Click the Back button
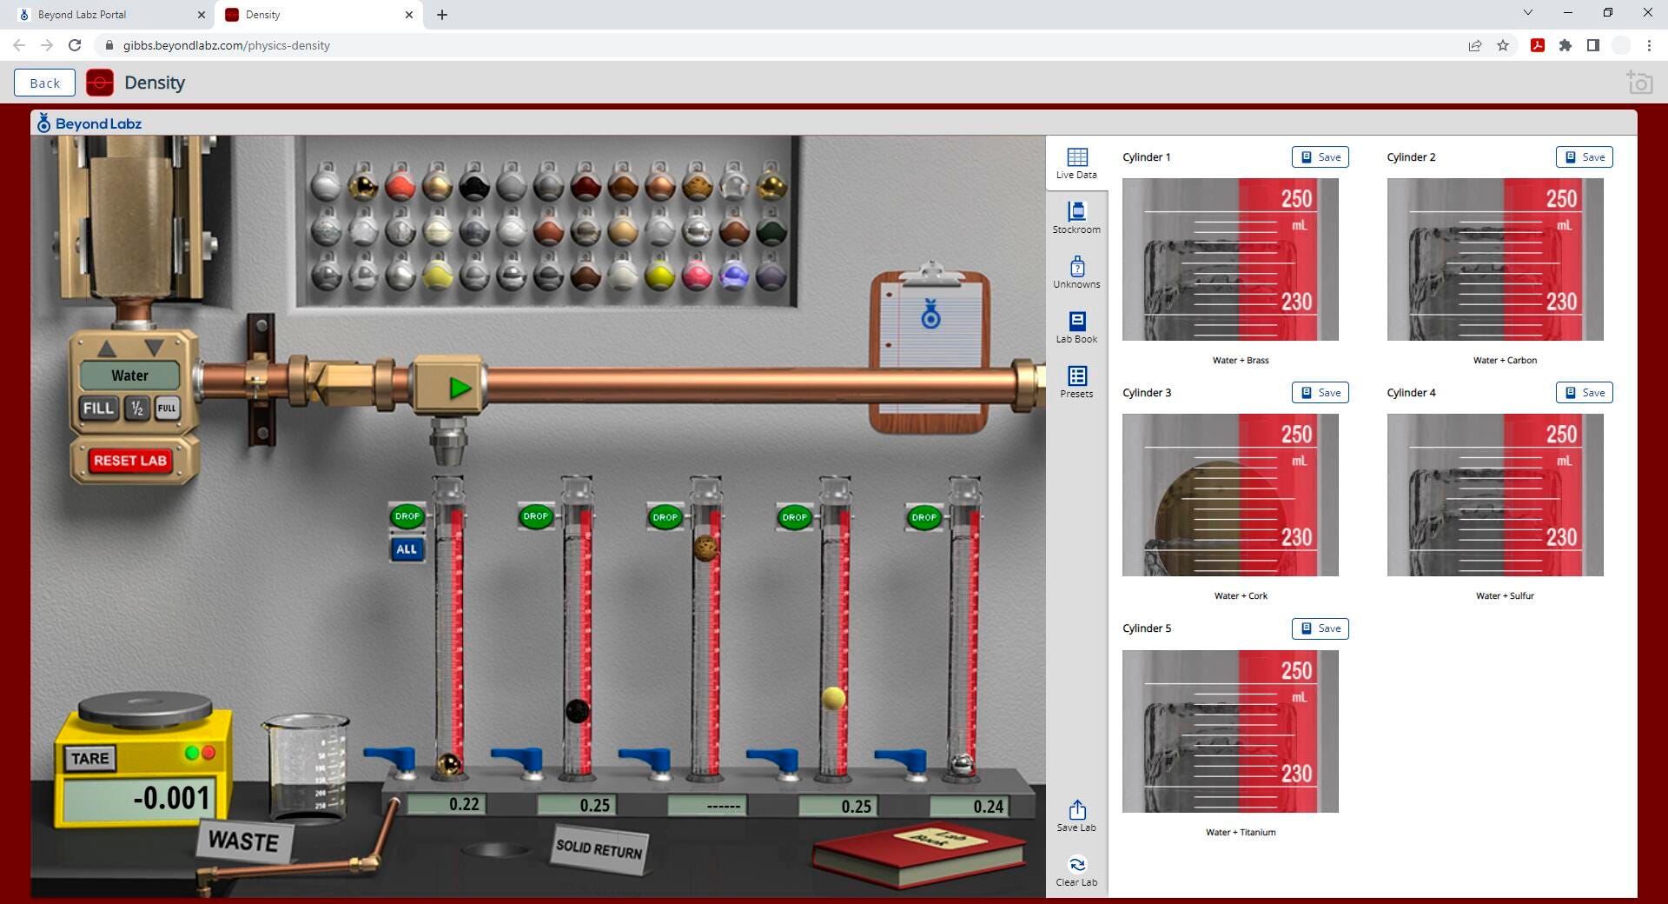Viewport: 1668px width, 904px height. tap(44, 83)
